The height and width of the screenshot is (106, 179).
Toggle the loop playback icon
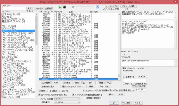point(97,8)
